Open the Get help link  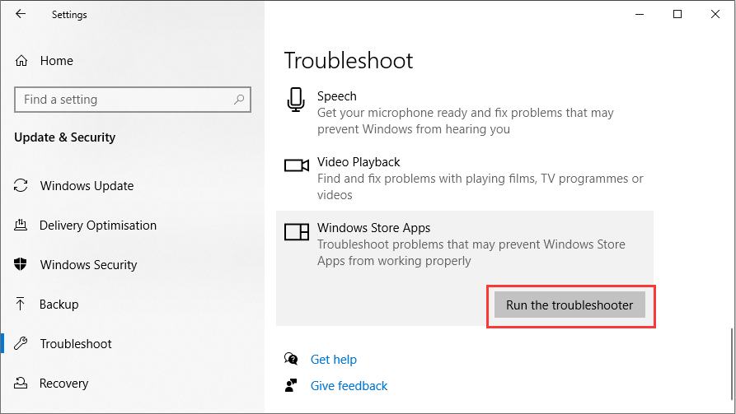pyautogui.click(x=334, y=360)
